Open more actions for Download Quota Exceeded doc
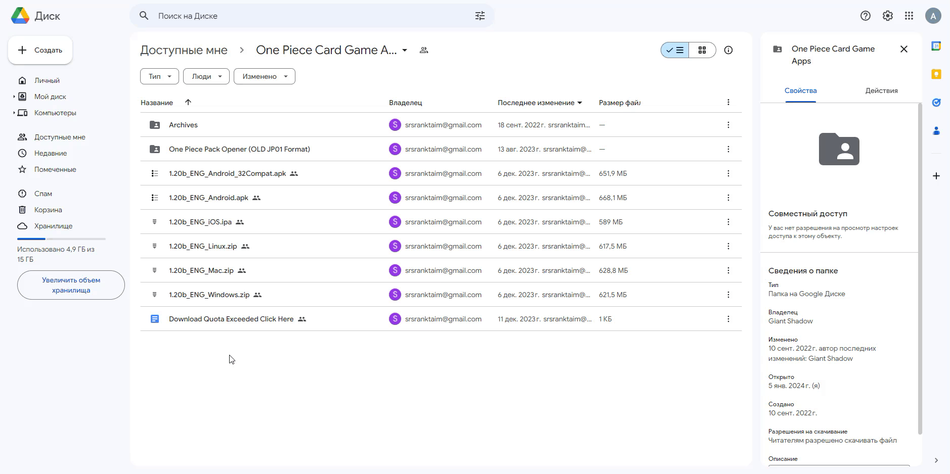The width and height of the screenshot is (950, 474). [x=728, y=319]
